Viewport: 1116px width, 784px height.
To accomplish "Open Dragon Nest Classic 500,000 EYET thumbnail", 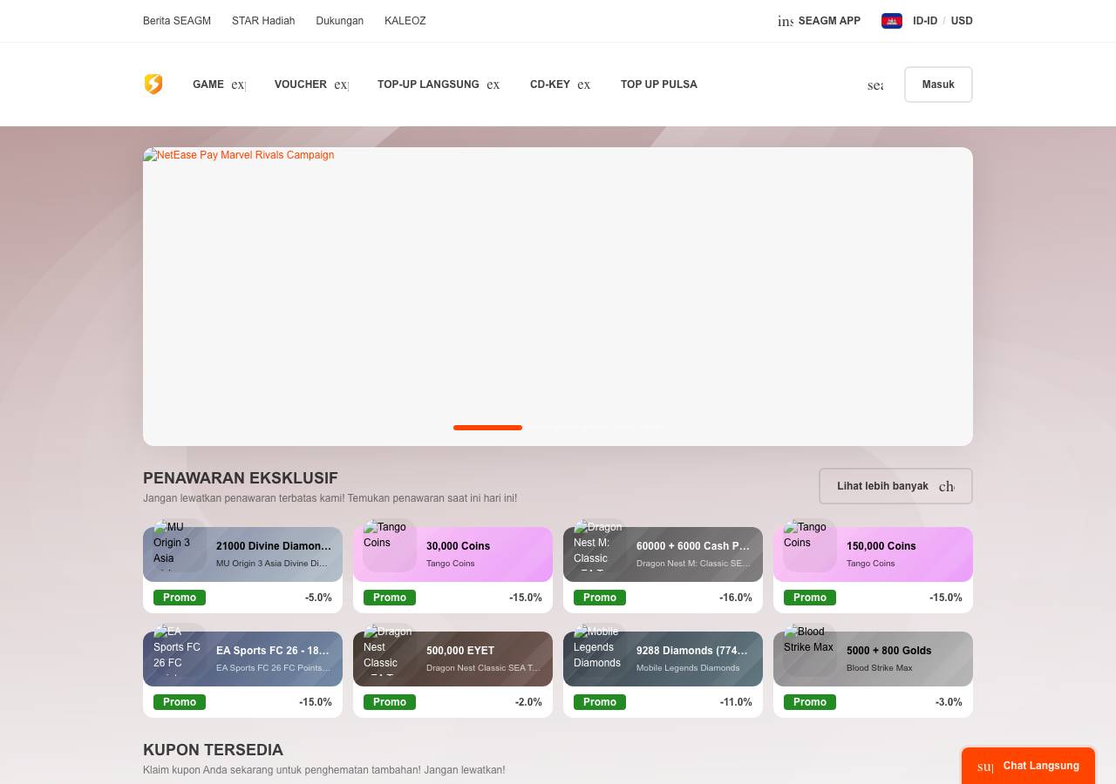I will point(390,650).
